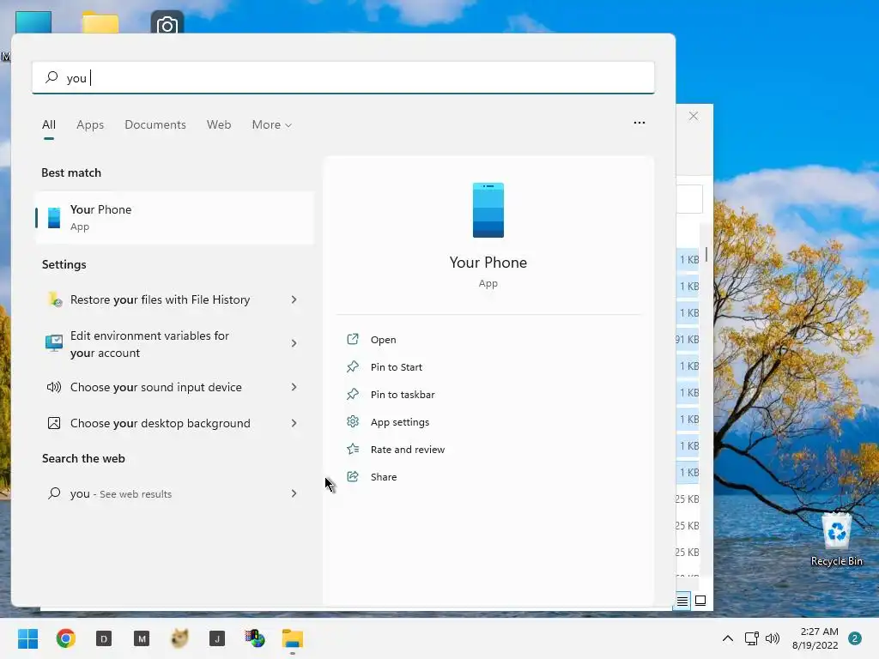This screenshot has height=659, width=879.
Task: Click the Open action for Your Phone
Action: pos(384,340)
